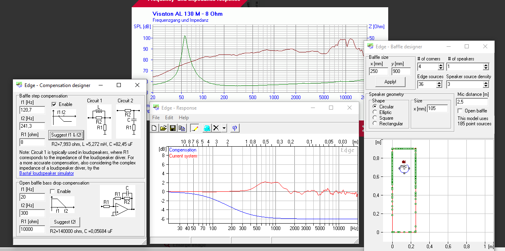
Task: Minimize the Compensation designer window
Action: coord(100,85)
